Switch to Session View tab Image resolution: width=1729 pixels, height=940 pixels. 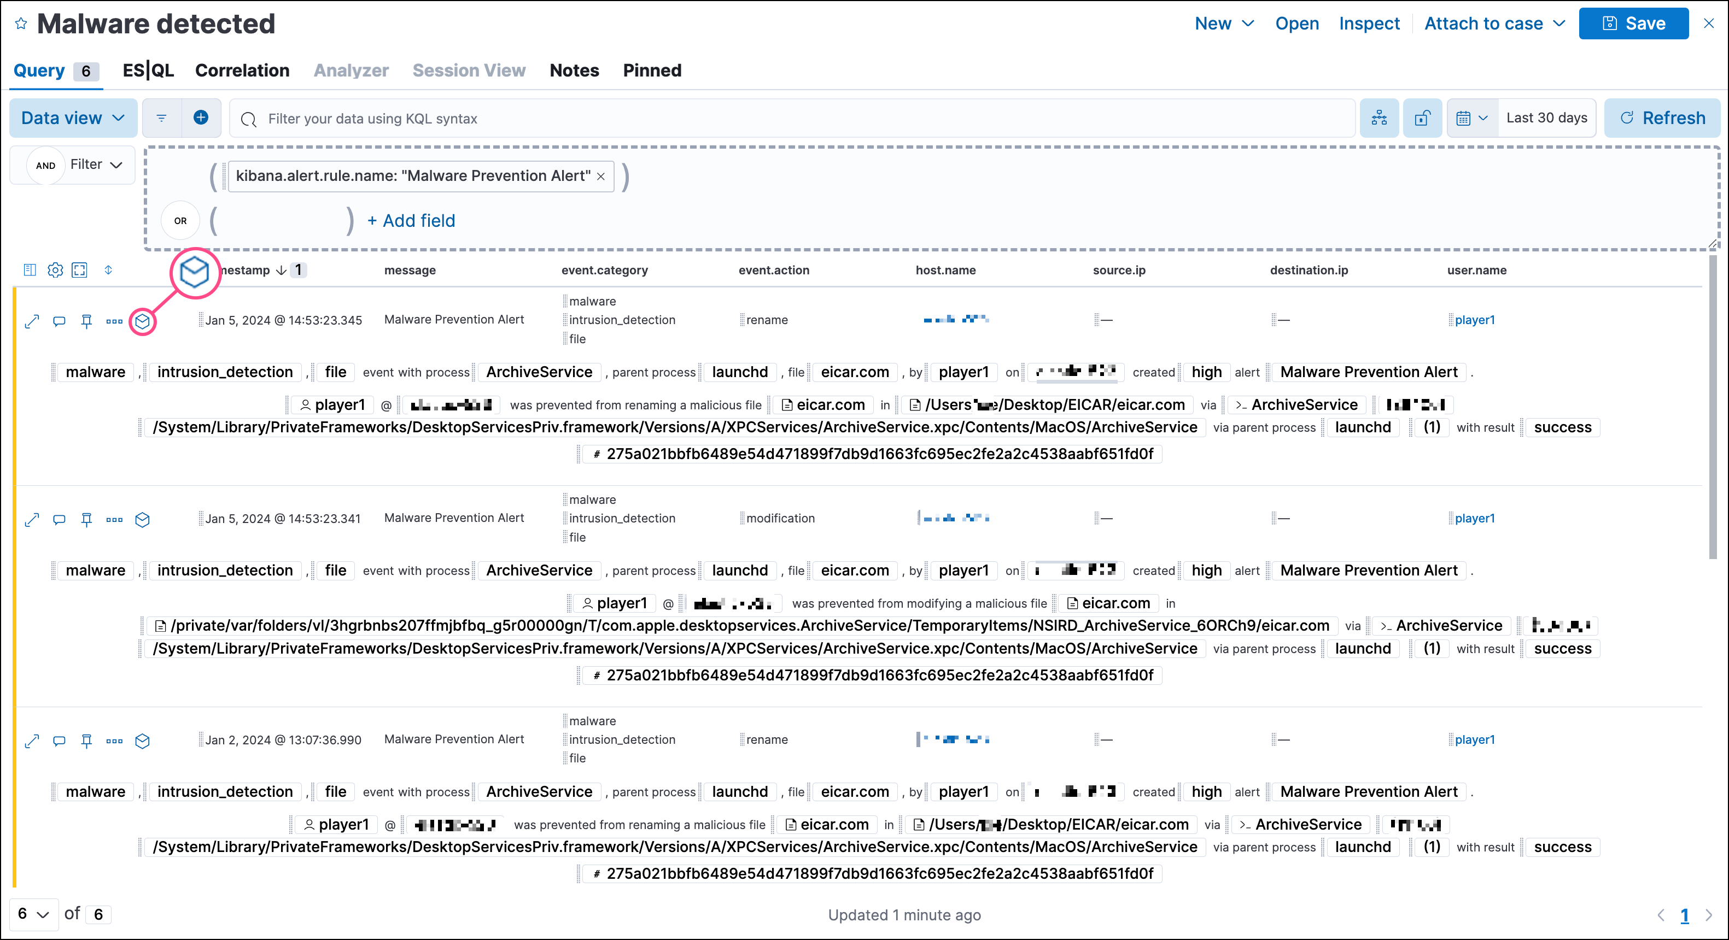tap(467, 70)
